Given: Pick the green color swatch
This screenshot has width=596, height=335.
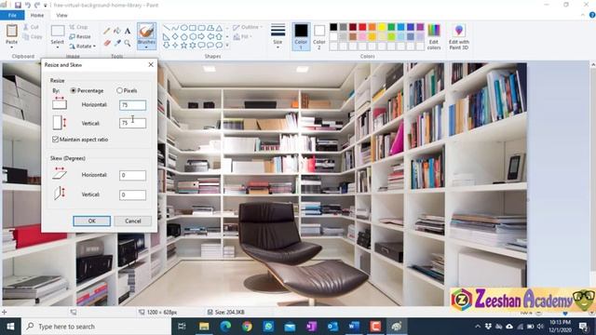Looking at the screenshot, I should 391,27.
